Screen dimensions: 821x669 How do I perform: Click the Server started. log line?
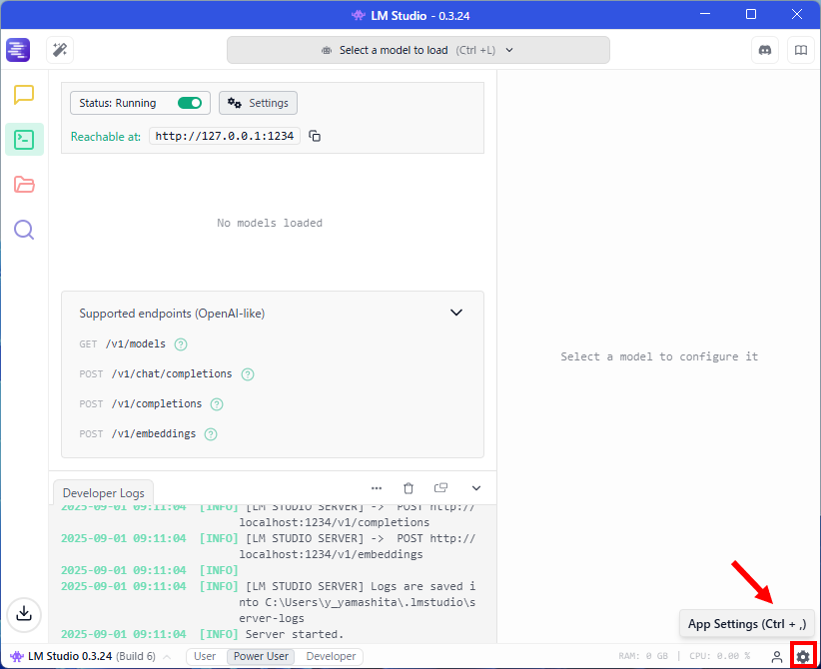point(295,634)
